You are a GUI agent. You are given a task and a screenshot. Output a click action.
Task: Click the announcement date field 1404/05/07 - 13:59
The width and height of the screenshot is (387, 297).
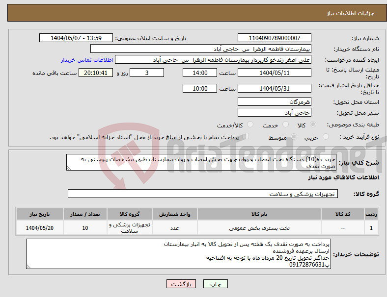point(76,38)
